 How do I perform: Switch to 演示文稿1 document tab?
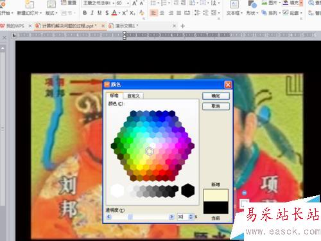[x=126, y=26]
